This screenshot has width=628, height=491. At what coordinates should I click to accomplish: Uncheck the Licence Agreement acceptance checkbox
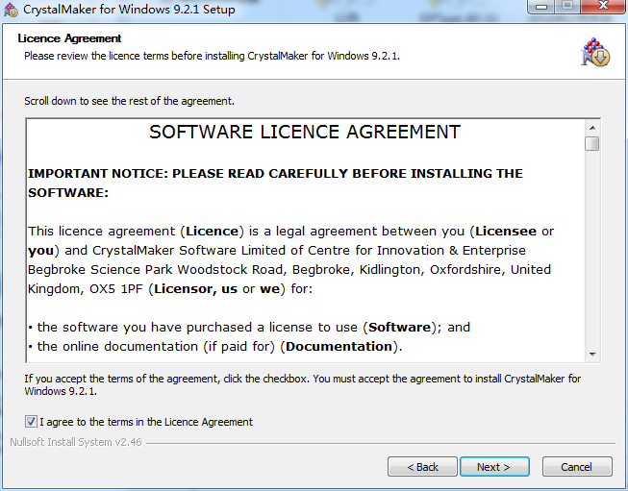click(x=31, y=422)
